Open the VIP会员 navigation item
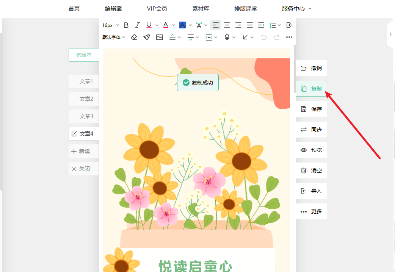The width and height of the screenshot is (395, 272). [x=157, y=9]
